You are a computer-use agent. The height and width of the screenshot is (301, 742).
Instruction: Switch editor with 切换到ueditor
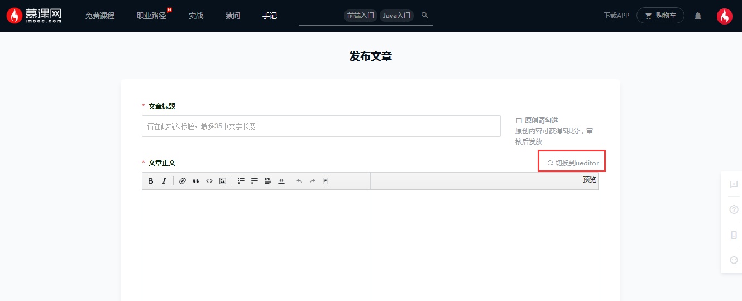[573, 163]
